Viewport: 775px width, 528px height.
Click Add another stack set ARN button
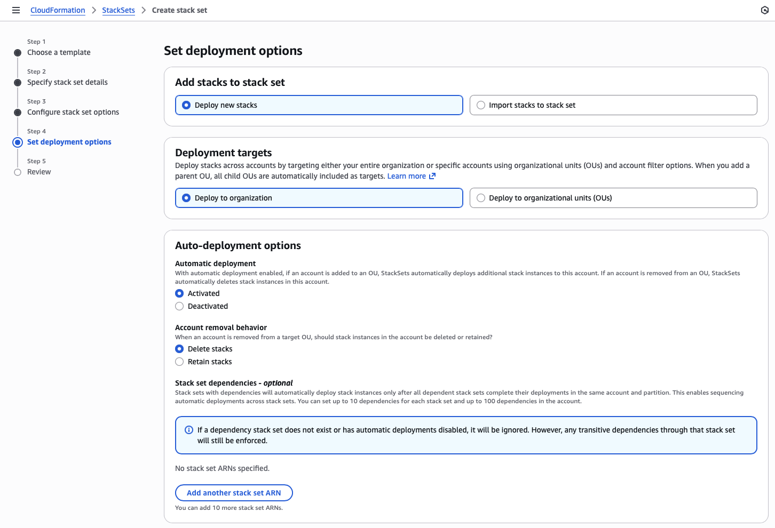pyautogui.click(x=234, y=493)
